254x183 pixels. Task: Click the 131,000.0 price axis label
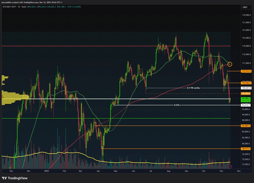(246, 23)
